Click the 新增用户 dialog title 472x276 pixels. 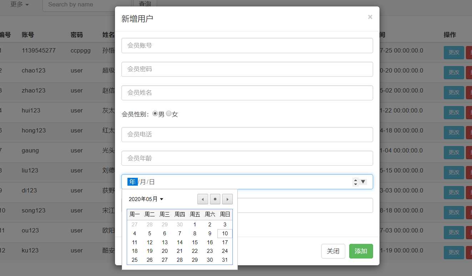click(137, 19)
